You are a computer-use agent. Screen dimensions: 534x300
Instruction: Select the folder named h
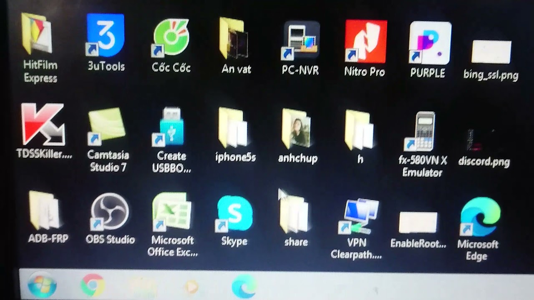click(x=359, y=130)
